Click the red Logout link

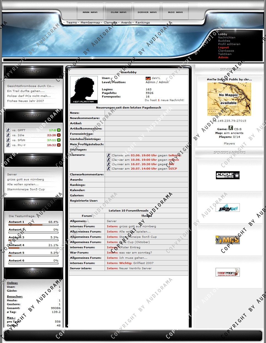click(223, 48)
